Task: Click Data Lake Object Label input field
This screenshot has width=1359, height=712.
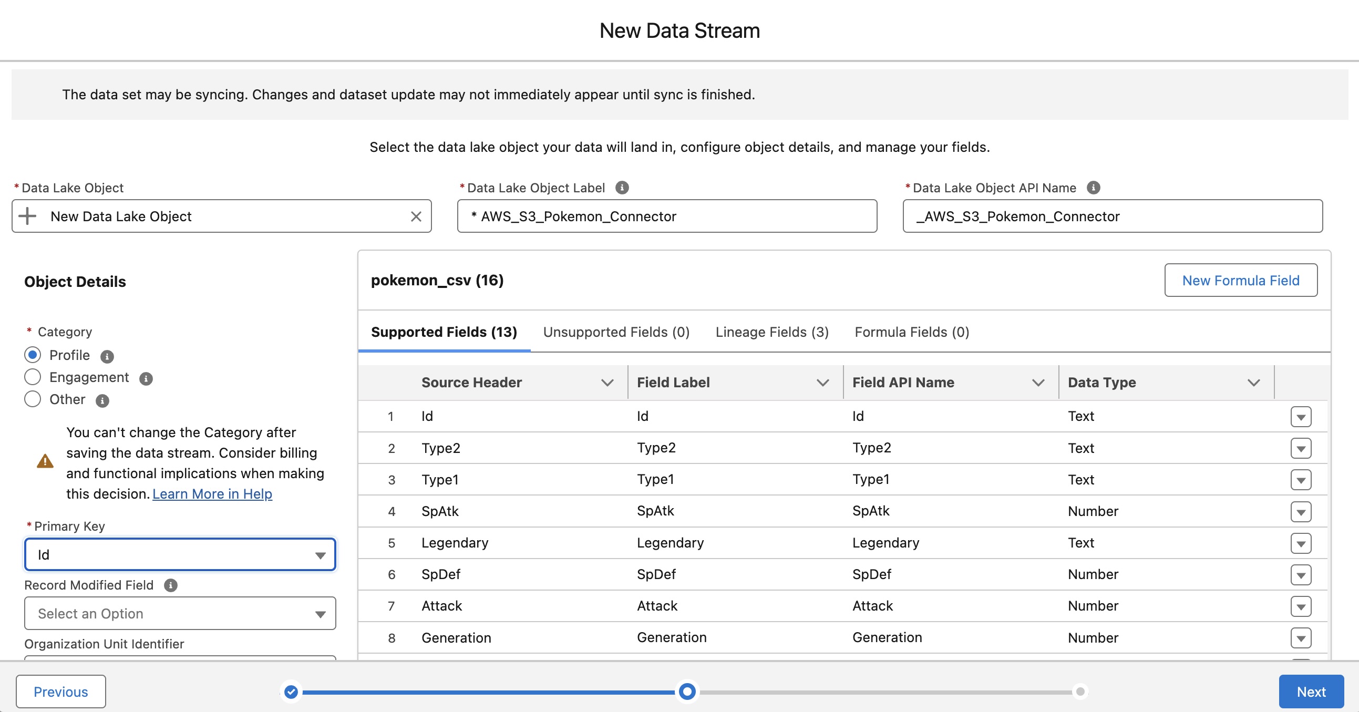Action: [x=667, y=216]
